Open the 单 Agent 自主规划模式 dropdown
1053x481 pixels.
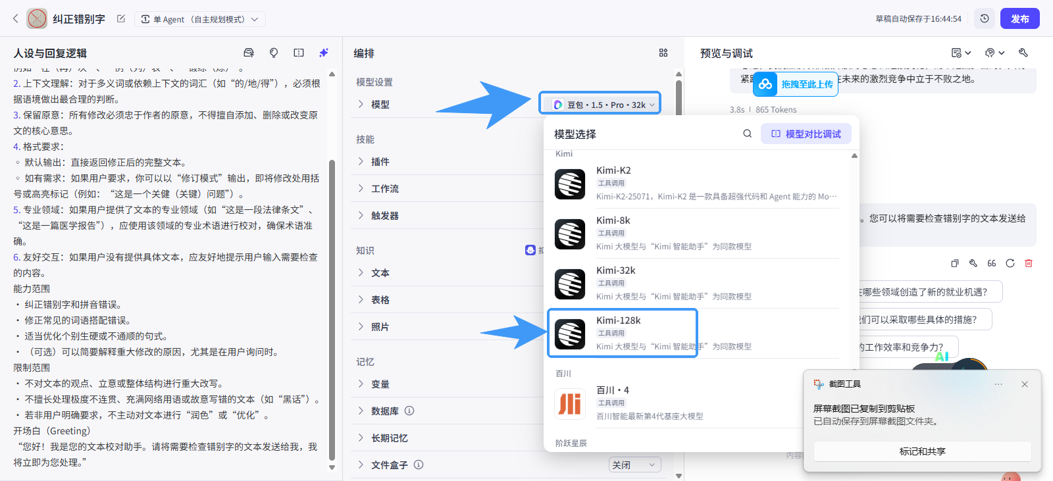[200, 19]
